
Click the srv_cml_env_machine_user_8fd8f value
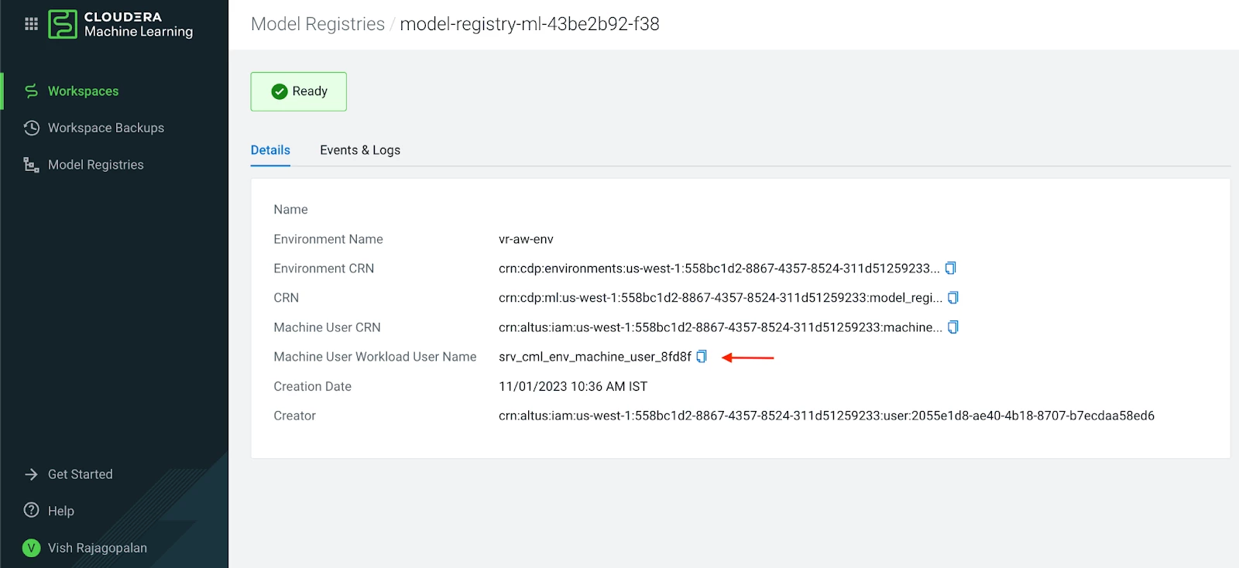[595, 357]
